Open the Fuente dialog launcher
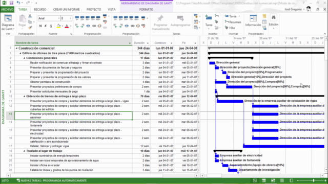 point(71,34)
